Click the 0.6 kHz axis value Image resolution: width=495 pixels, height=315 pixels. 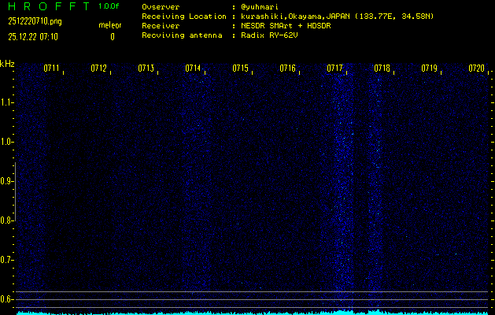click(x=6, y=299)
